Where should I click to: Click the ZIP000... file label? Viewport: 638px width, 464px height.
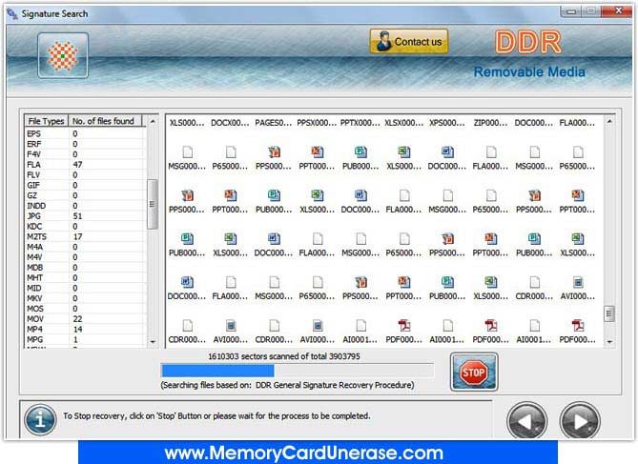point(490,123)
